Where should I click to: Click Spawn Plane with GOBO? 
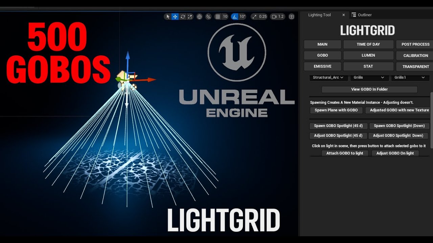(x=336, y=110)
